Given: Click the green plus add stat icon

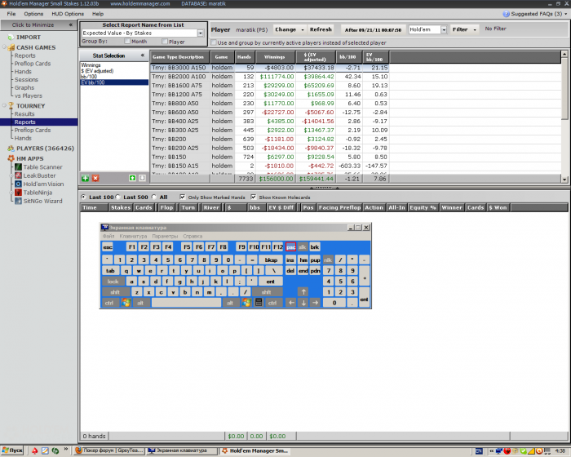Looking at the screenshot, I should (x=85, y=178).
